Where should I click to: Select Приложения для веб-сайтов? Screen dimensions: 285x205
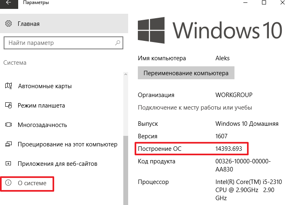[57, 164]
